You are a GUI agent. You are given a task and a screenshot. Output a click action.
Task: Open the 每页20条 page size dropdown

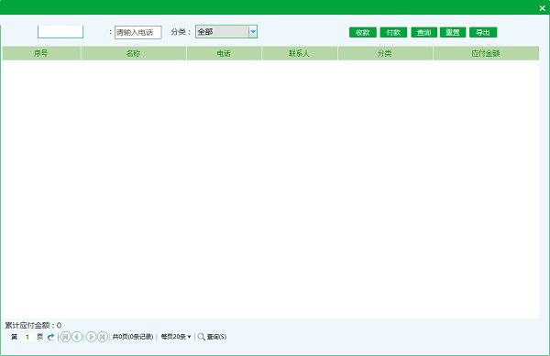click(176, 337)
